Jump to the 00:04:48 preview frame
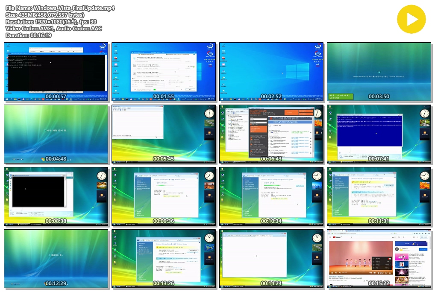Viewport: 435px width, 292px height. (x=56, y=134)
